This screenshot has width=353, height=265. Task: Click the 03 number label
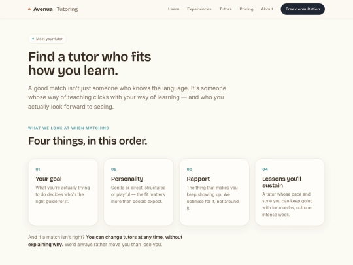tap(190, 169)
